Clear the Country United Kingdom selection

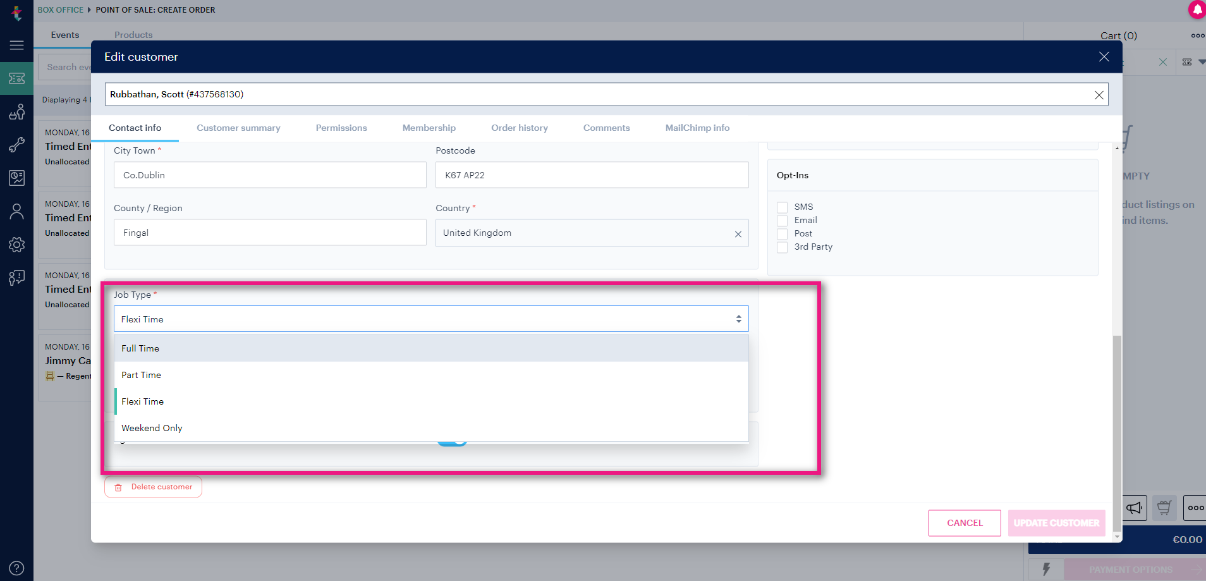tap(738, 234)
